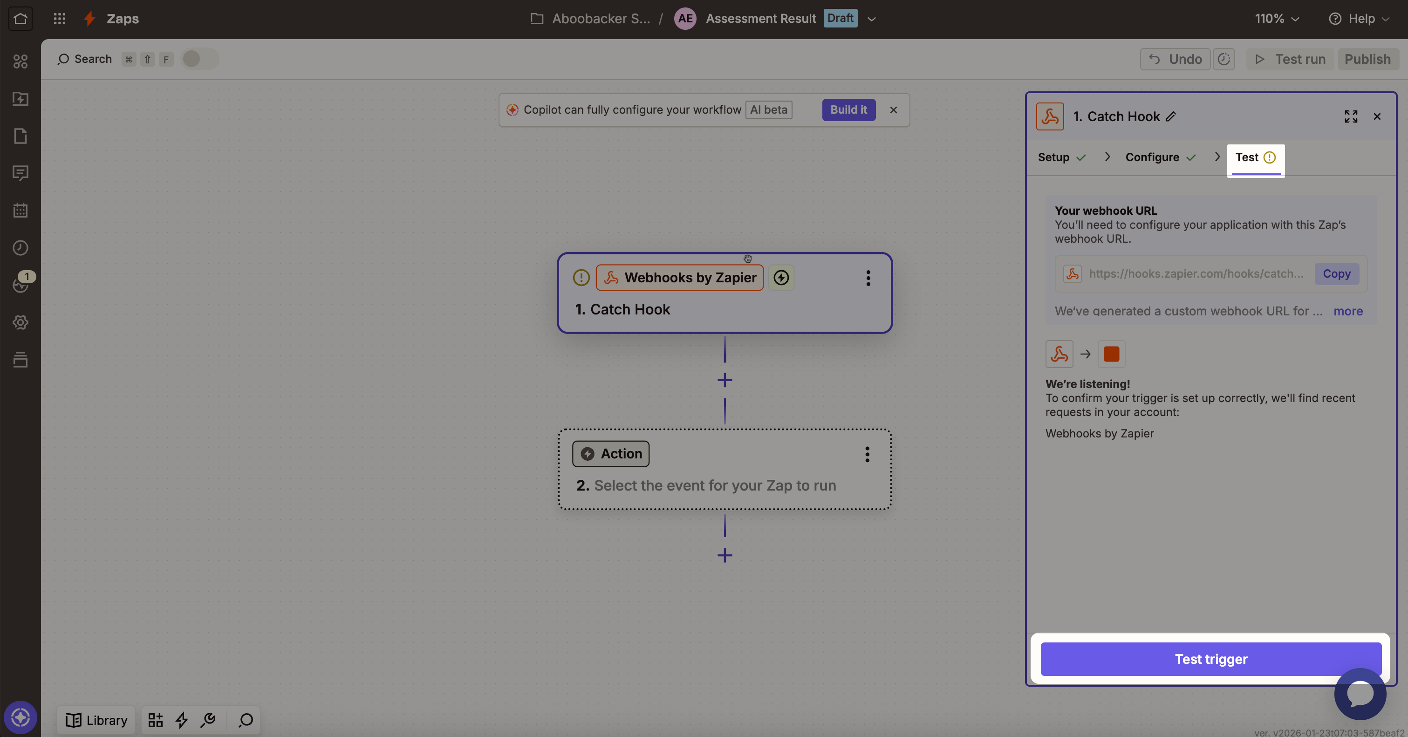The image size is (1408, 737).
Task: Open three-dot menu on Catch Hook step
Action: coord(868,278)
